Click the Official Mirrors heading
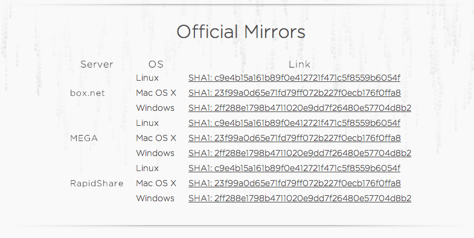474x238 pixels. pos(241,32)
